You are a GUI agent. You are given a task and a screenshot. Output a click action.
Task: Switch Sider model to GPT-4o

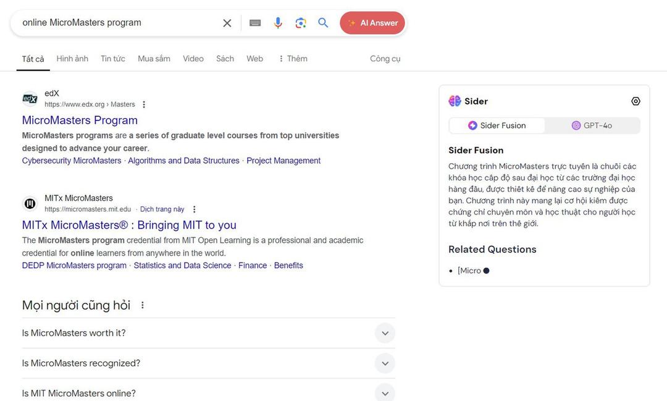[592, 125]
